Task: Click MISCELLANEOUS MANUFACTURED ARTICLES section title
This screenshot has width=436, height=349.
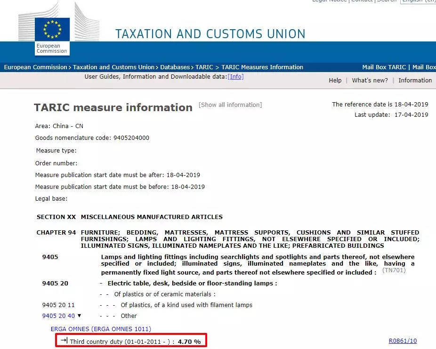Action: point(152,217)
